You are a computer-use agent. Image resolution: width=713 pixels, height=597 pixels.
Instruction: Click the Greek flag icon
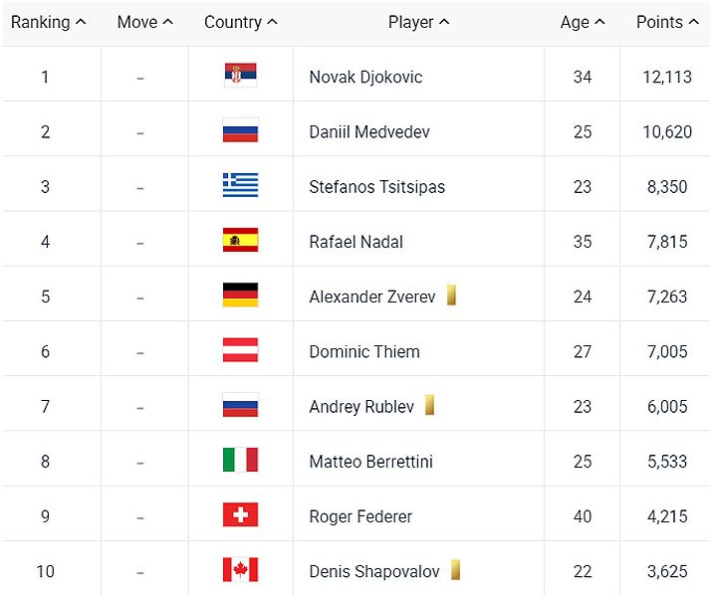(x=241, y=185)
